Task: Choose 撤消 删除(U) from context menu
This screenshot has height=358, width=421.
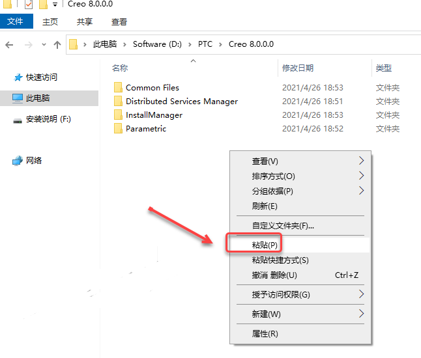Action: click(300, 275)
